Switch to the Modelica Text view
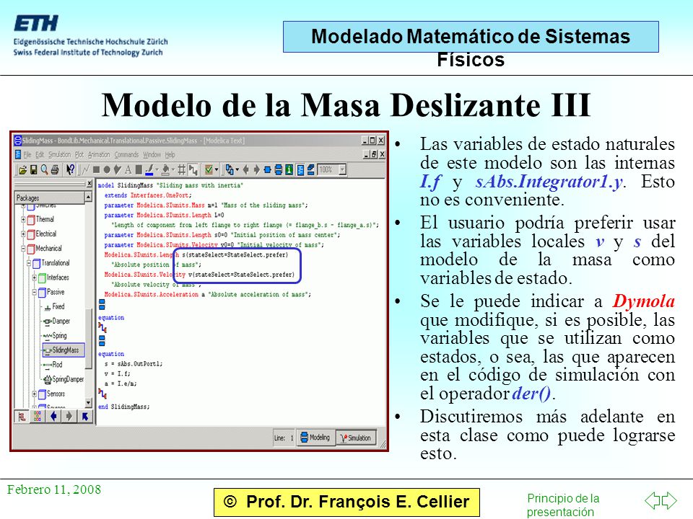Screen dimensions: 693x519 300,169
